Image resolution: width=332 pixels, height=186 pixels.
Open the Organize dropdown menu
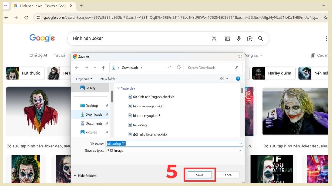pyautogui.click(x=84, y=79)
